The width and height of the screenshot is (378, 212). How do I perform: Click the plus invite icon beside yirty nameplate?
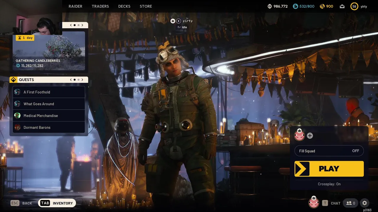(179, 21)
